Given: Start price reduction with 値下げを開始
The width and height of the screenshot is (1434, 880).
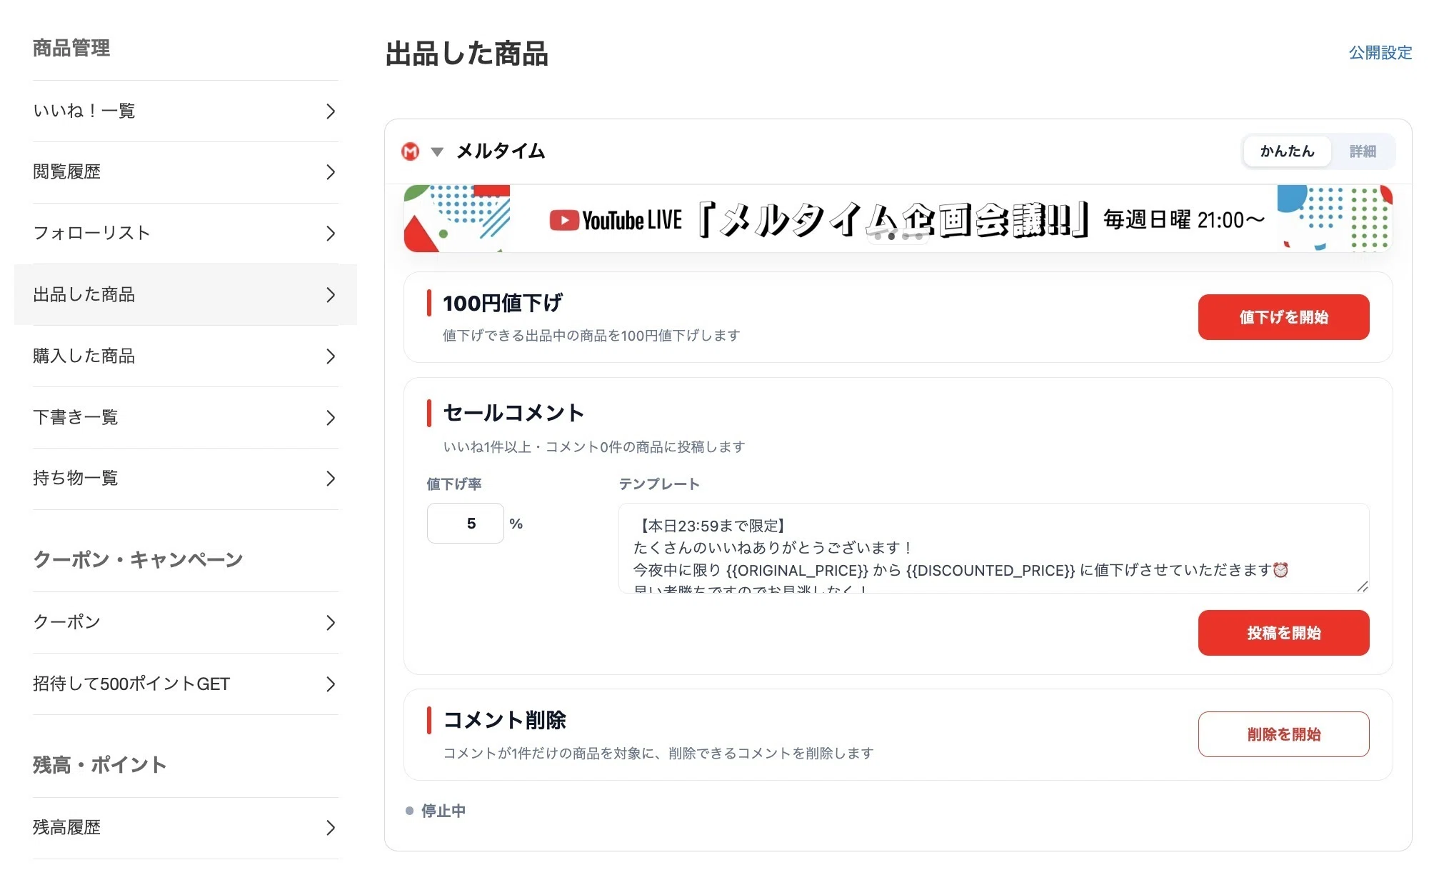Looking at the screenshot, I should [1283, 317].
